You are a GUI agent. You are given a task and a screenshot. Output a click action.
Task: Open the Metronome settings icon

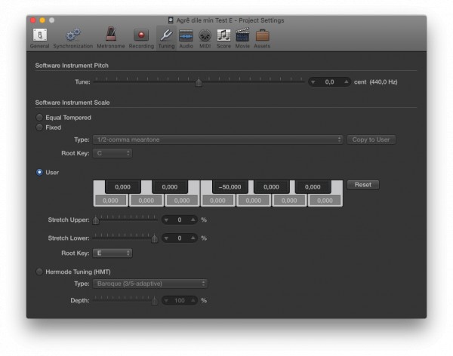pos(111,35)
